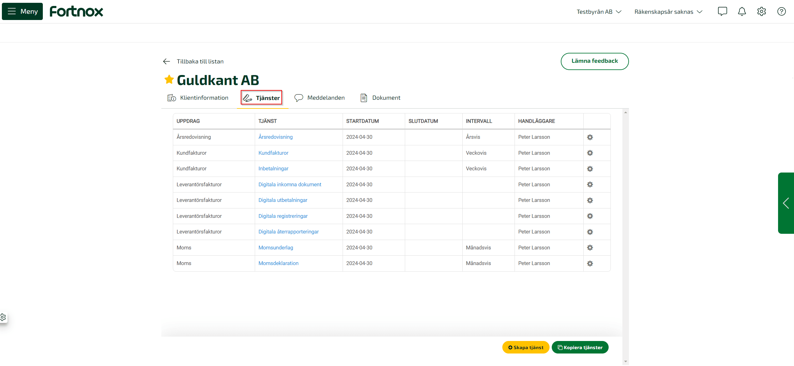Open gear for Momsunderlag row
The height and width of the screenshot is (366, 794).
590,248
